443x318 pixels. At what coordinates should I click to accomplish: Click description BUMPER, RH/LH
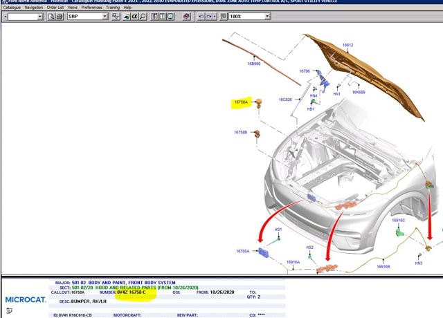click(89, 301)
